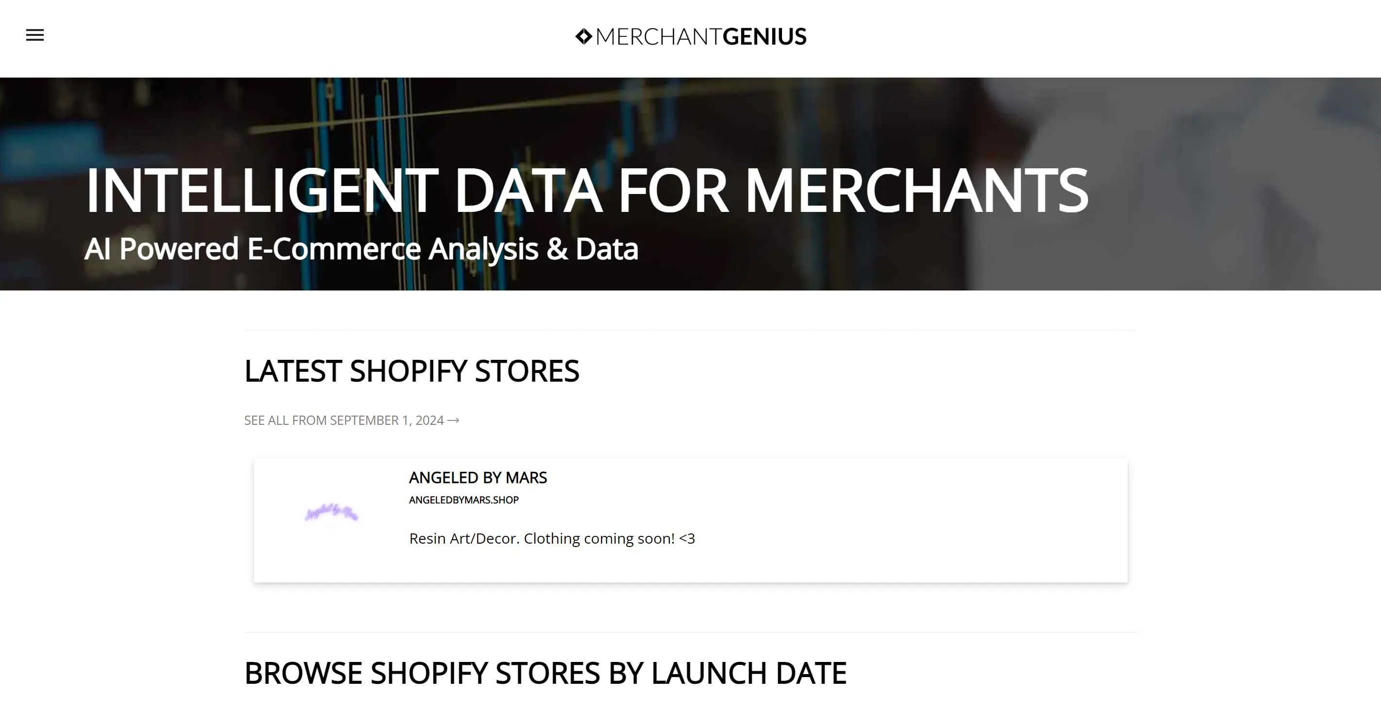Click the AI Powered E-Commerce Analysis subtitle
The width and height of the screenshot is (1381, 709).
361,249
